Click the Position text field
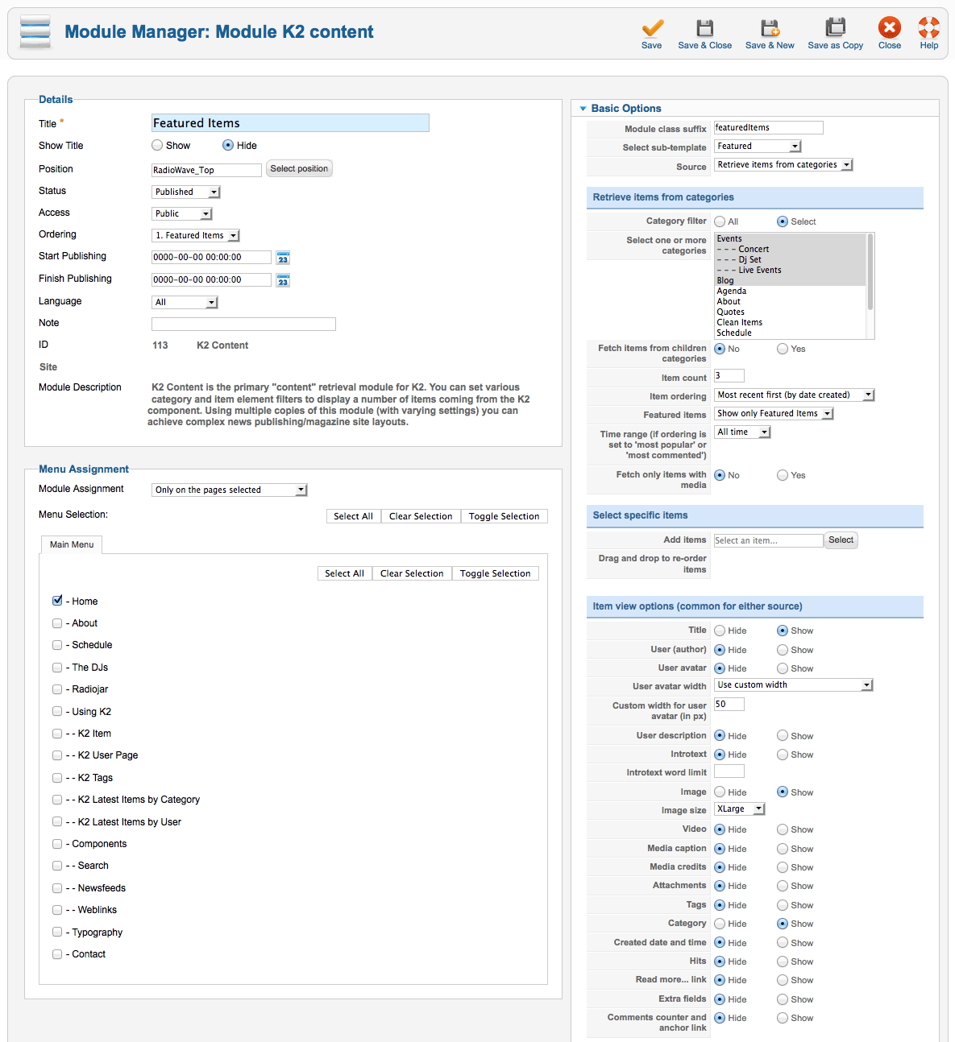The height and width of the screenshot is (1042, 955). [x=207, y=170]
